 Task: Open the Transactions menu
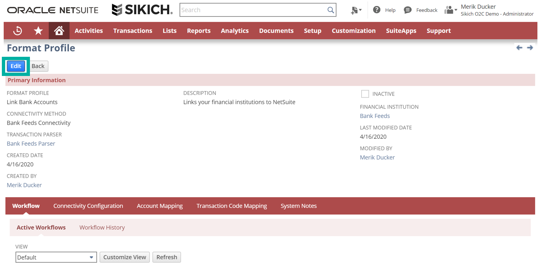[133, 31]
